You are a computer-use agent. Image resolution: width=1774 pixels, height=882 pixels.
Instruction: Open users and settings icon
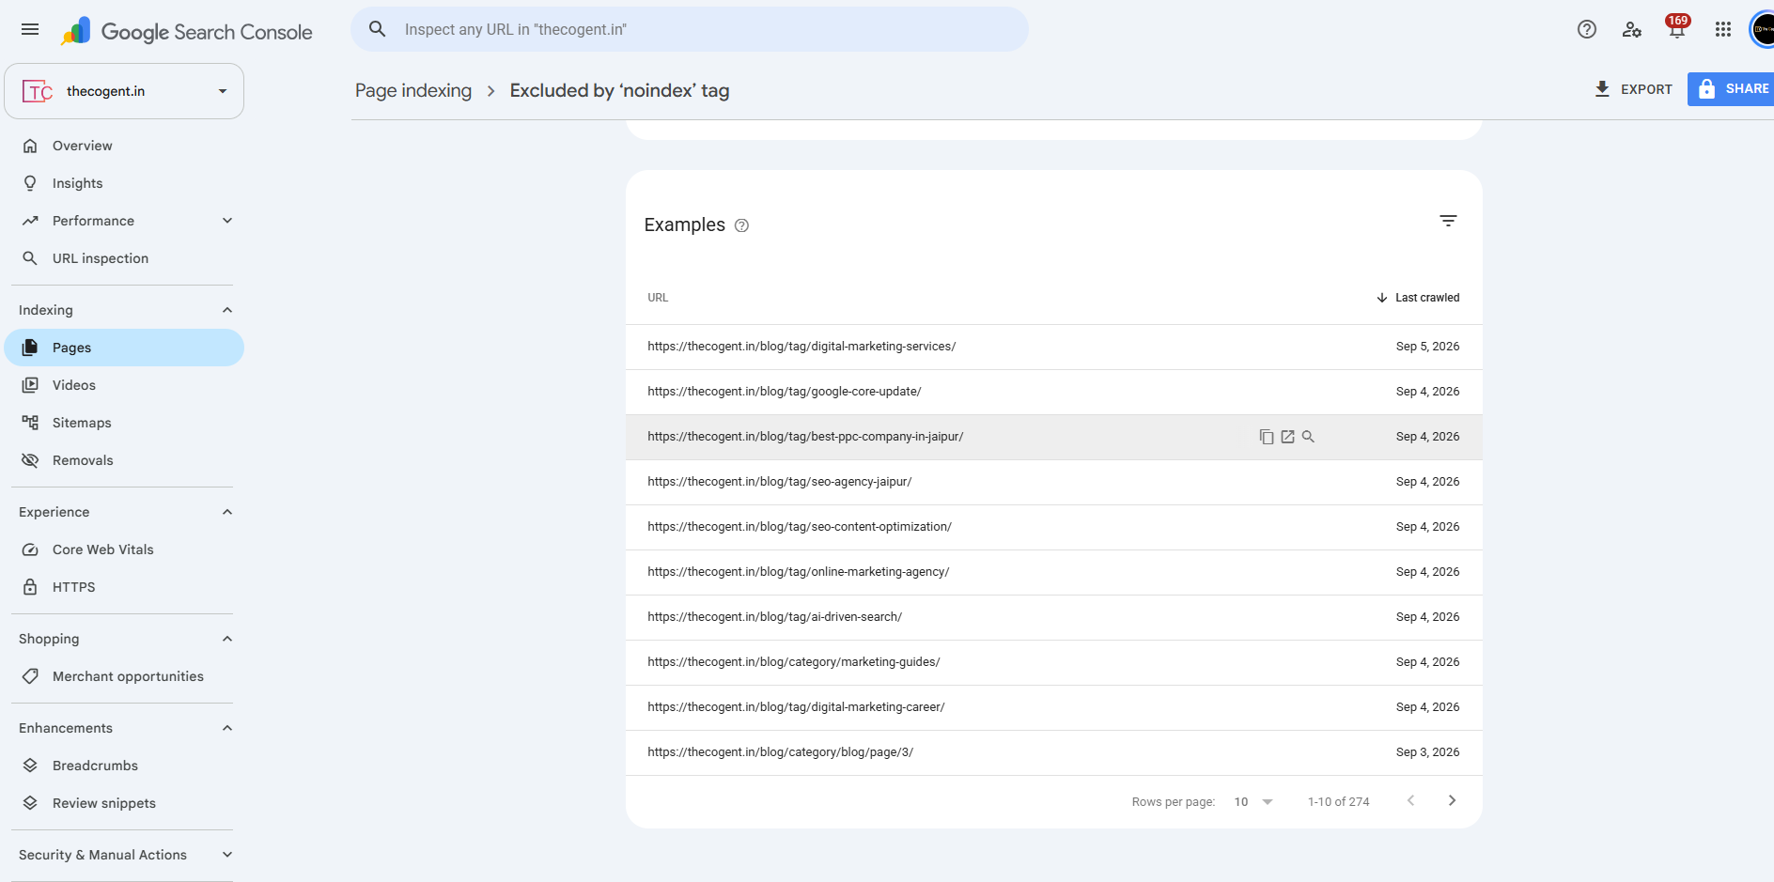pyautogui.click(x=1632, y=29)
